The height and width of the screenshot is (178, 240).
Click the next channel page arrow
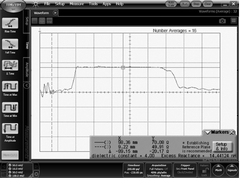click(x=36, y=166)
